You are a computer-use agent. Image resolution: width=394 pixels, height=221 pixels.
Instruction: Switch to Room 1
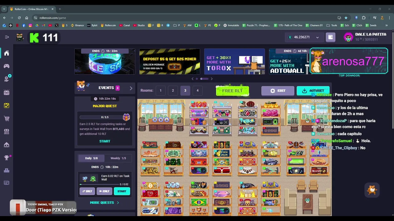click(x=160, y=91)
